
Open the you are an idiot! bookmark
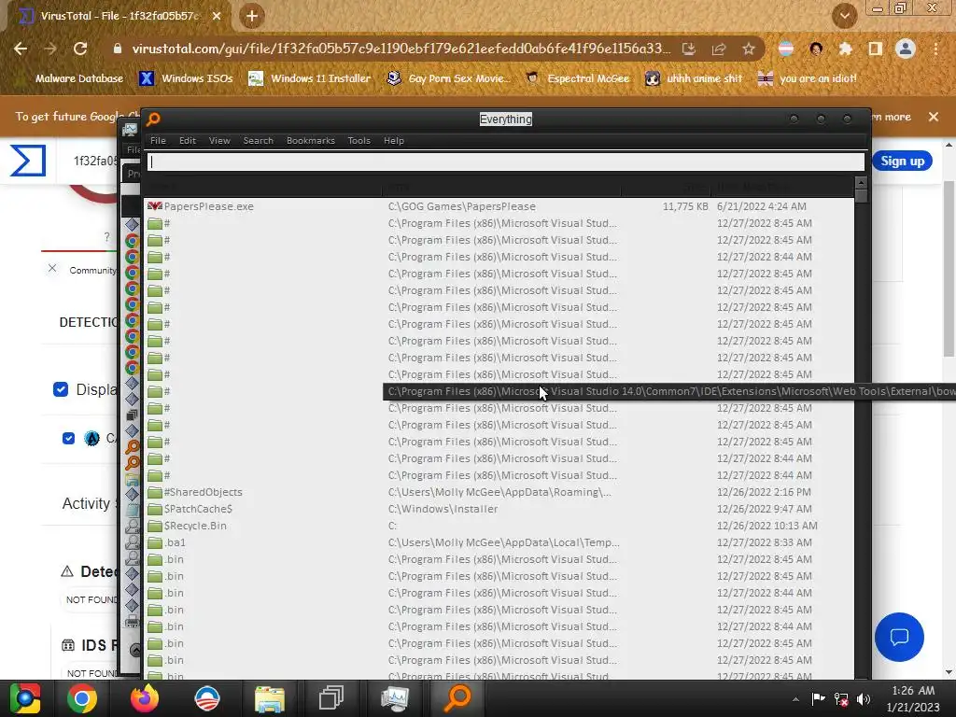[x=808, y=78]
